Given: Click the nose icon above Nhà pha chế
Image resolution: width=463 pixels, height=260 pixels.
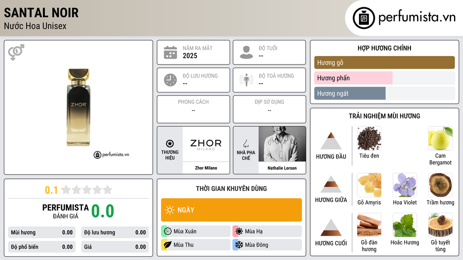Looking at the screenshot, I should tap(246, 144).
